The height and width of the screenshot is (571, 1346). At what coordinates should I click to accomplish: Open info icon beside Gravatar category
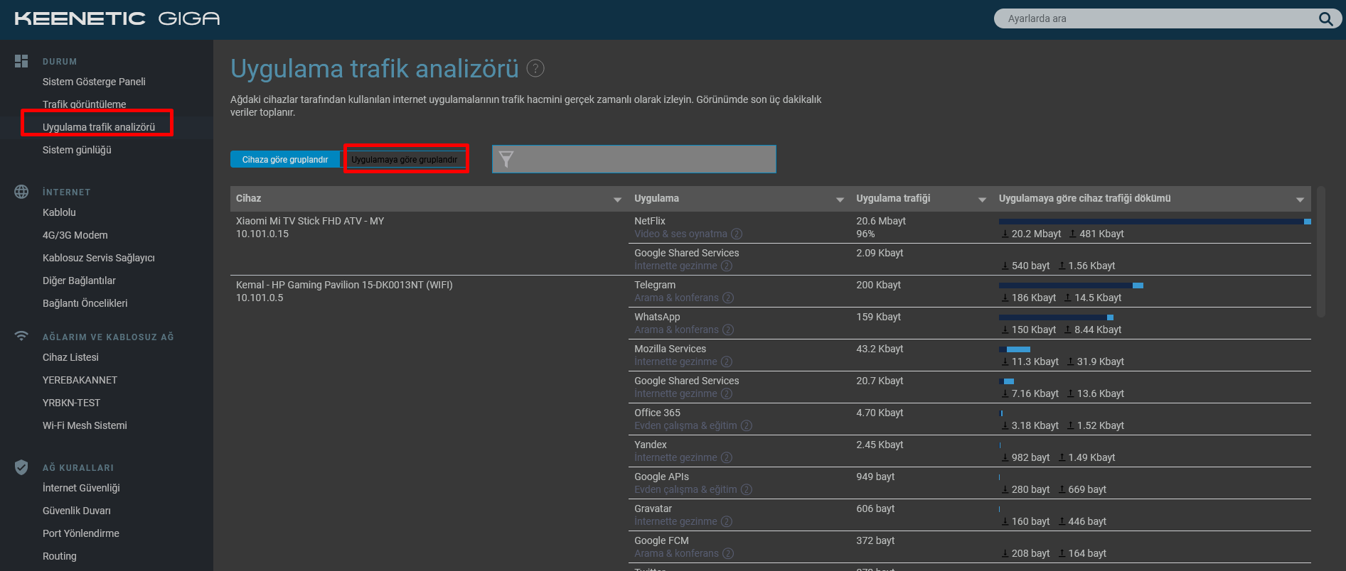726,521
